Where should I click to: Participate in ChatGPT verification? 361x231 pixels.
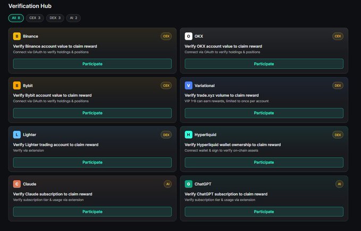click(264, 212)
